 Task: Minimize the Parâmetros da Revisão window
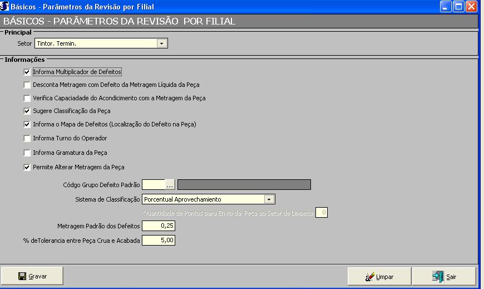(446, 7)
